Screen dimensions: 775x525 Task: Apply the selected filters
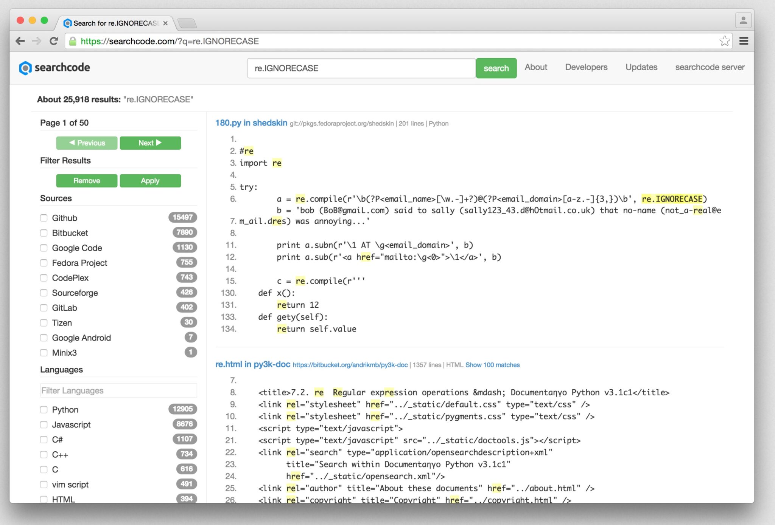pos(150,181)
